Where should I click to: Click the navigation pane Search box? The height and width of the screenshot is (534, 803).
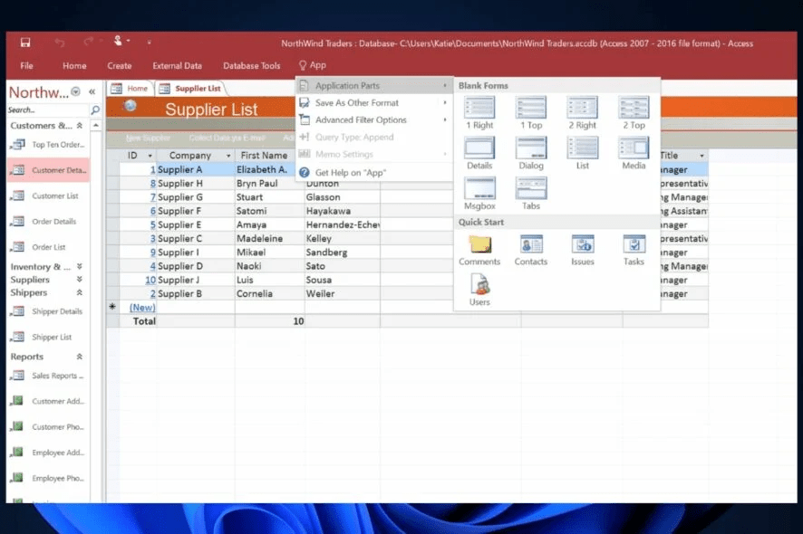(47, 110)
